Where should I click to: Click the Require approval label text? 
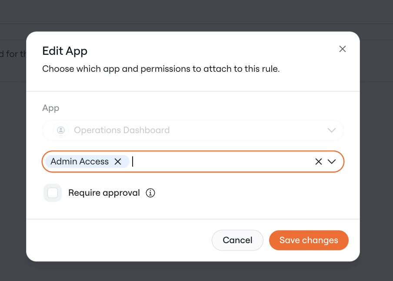[104, 193]
